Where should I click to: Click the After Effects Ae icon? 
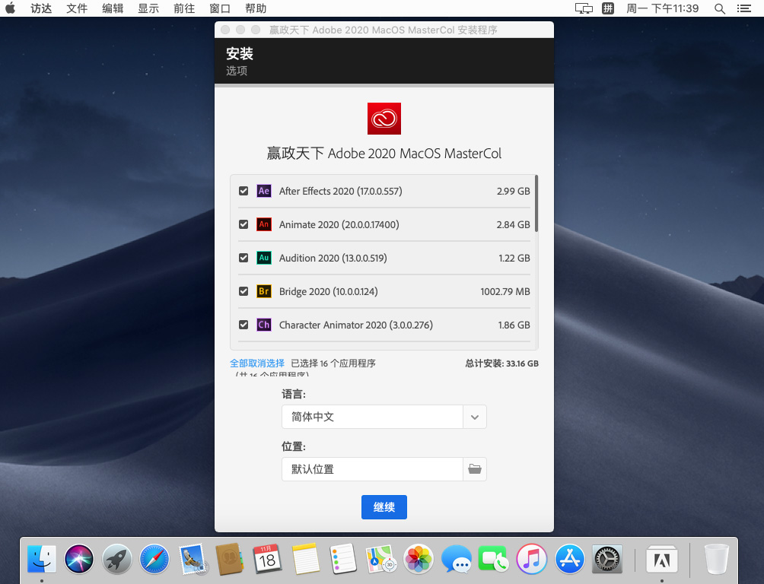click(x=263, y=191)
